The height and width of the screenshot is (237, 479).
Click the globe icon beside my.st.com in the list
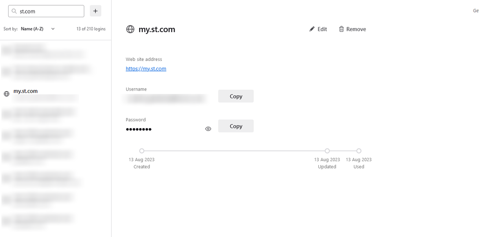7,94
